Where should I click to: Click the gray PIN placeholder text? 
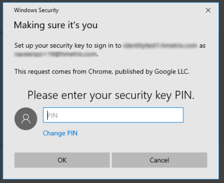(x=52, y=115)
